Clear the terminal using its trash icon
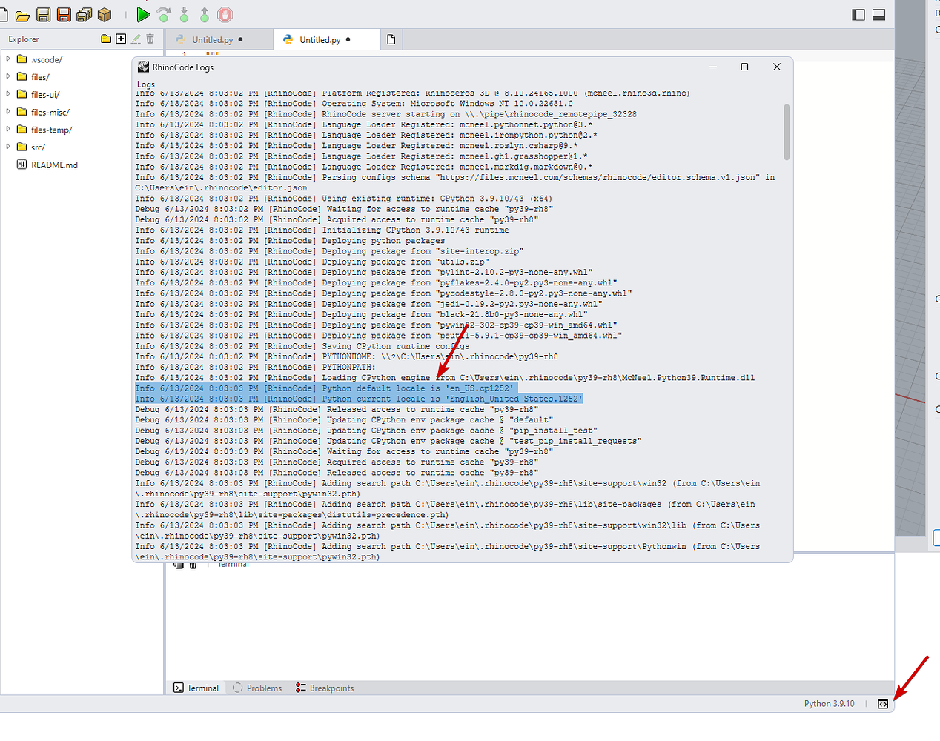 [x=193, y=565]
